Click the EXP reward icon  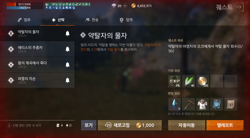[174, 81]
